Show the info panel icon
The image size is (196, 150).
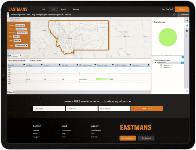click(x=187, y=36)
